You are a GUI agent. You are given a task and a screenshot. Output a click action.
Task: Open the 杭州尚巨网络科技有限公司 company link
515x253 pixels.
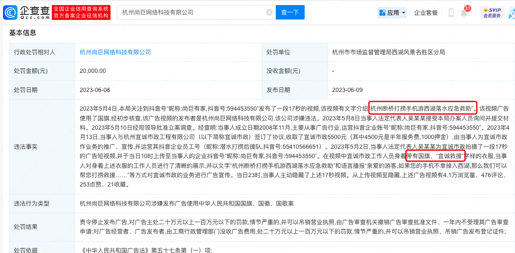tap(115, 52)
